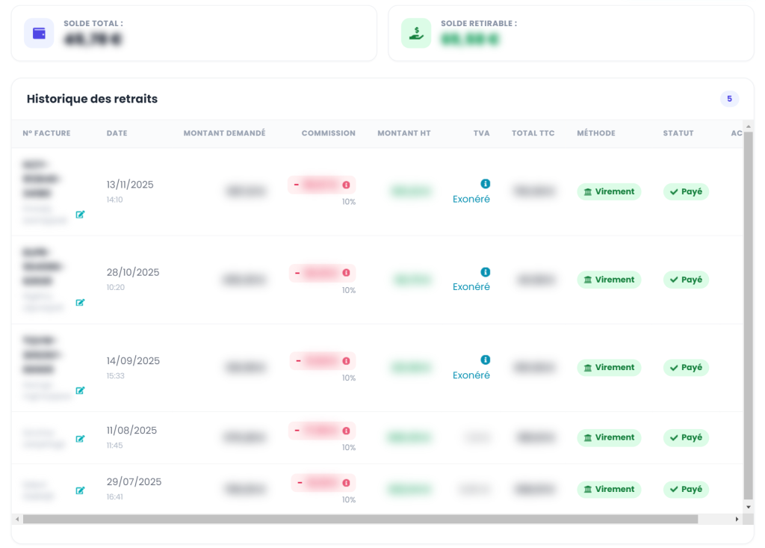Open TVA info icon on 13/11/2025 row
This screenshot has width=765, height=548.
(485, 184)
